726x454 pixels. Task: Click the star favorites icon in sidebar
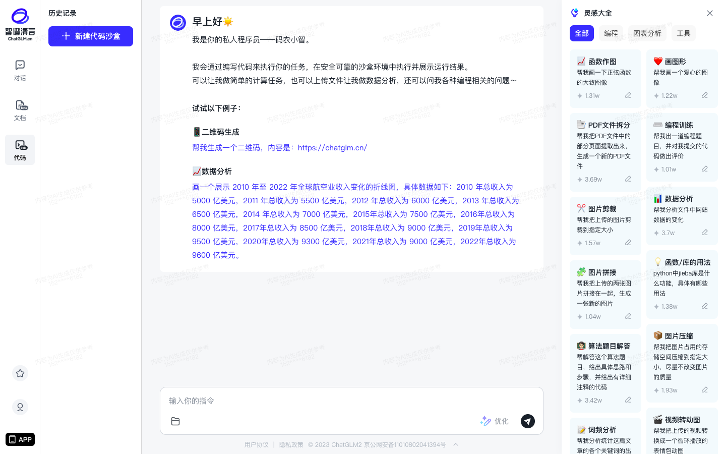(20, 373)
